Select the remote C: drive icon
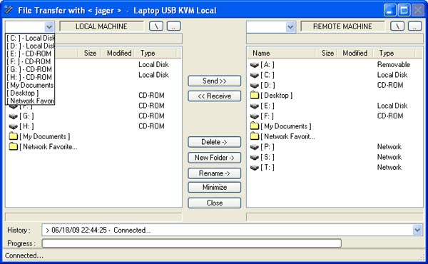 [255, 75]
